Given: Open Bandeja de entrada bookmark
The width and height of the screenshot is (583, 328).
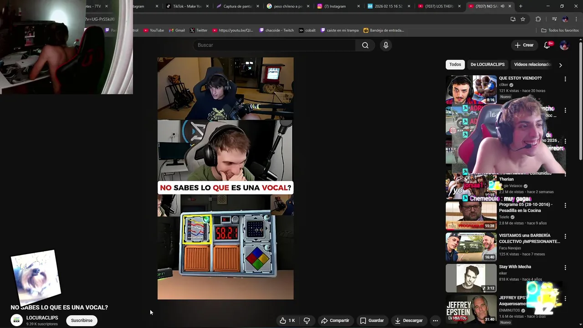Looking at the screenshot, I should click(x=384, y=31).
